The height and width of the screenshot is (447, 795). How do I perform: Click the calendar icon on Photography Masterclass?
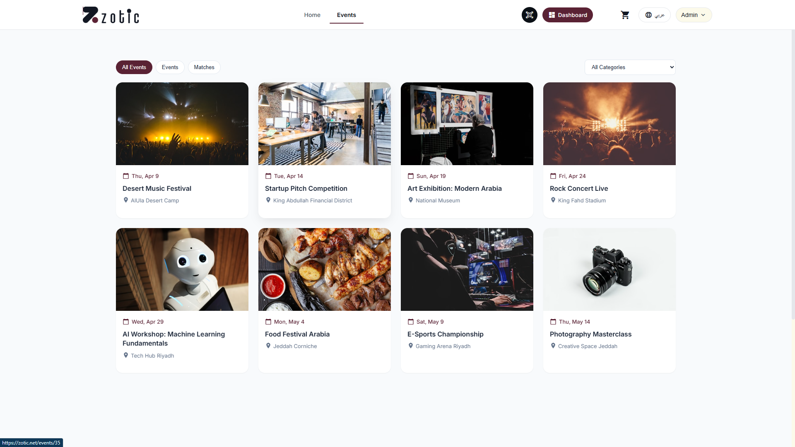point(553,322)
